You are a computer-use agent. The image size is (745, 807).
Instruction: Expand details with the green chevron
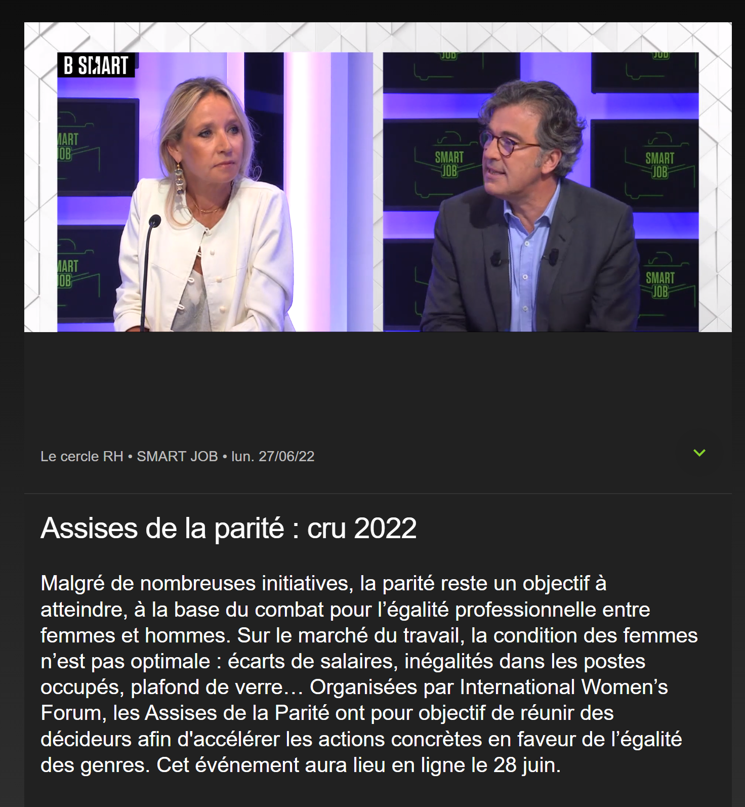tap(699, 453)
